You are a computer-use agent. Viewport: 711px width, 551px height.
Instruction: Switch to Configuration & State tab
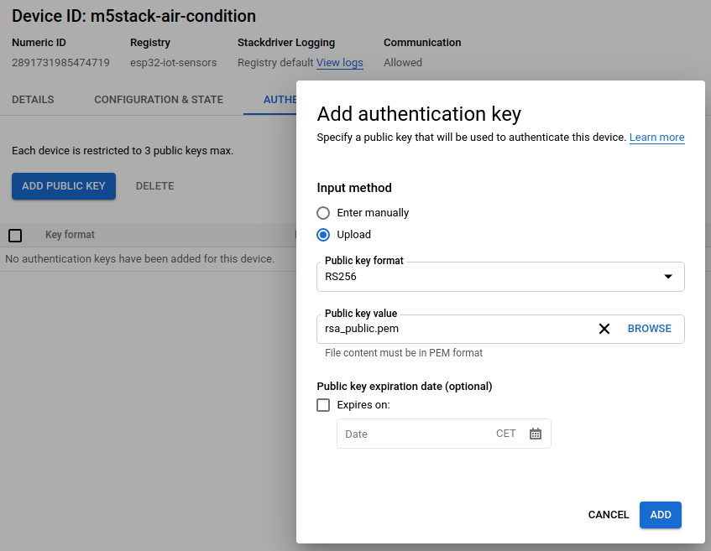[x=159, y=100]
